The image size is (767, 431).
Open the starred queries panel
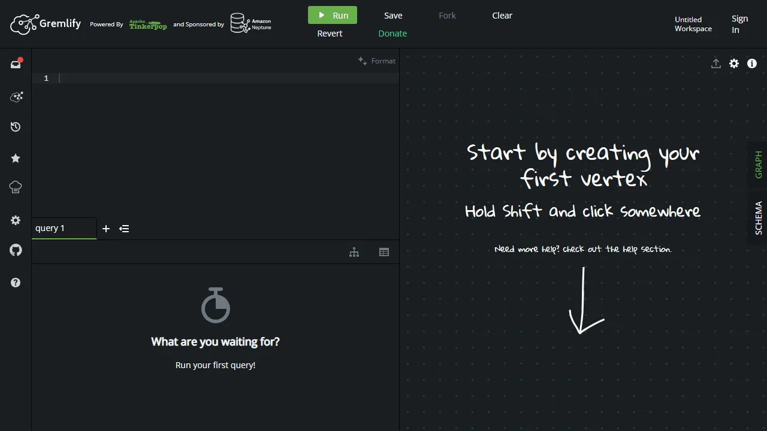[16, 158]
